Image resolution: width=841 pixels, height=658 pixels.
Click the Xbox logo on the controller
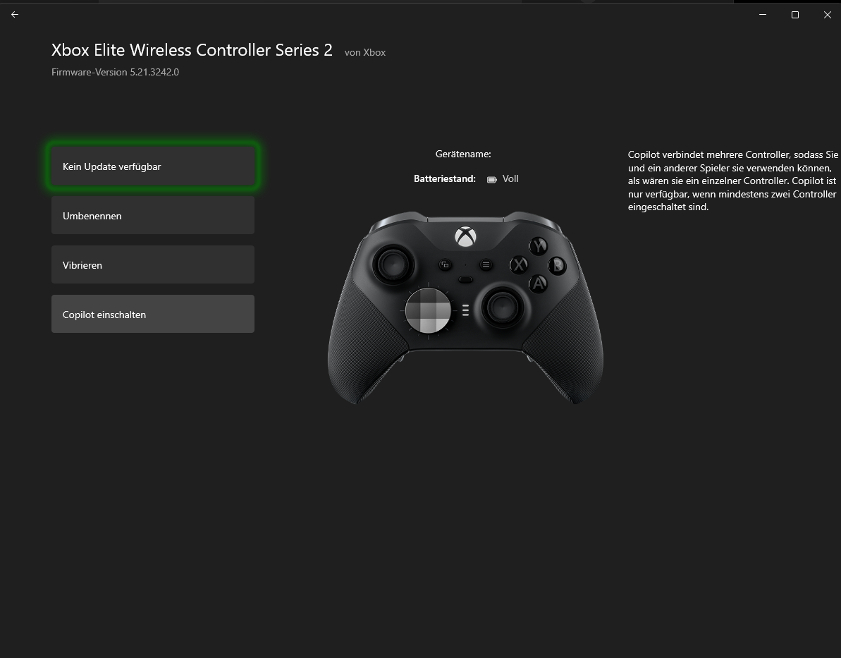465,237
